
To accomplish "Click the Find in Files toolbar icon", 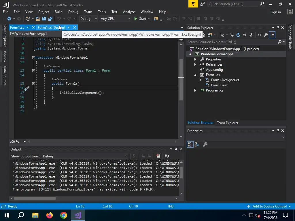I will click(156, 19).
